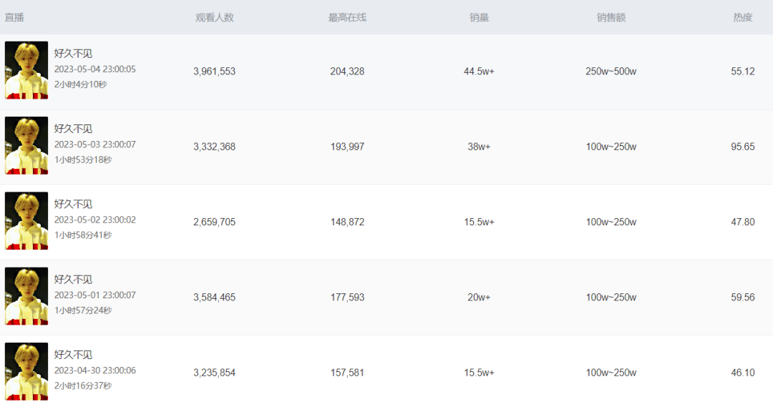Select the 3,961,553 viewer count cell
Screen dimensions: 773x407
(214, 72)
